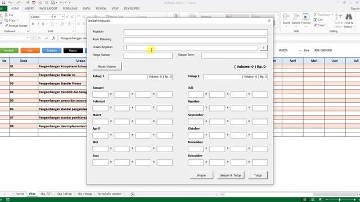Increase font size with the large A icon

pyautogui.click(x=67, y=17)
